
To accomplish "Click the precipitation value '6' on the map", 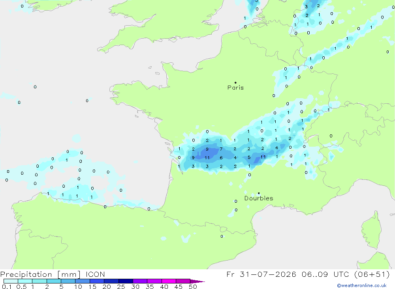I will tap(221, 158).
